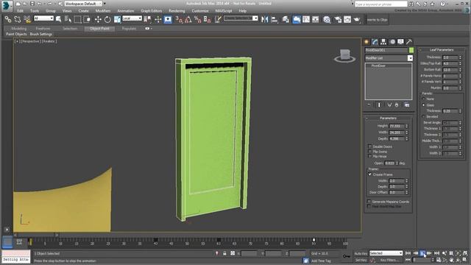The height and width of the screenshot is (265, 471).
Task: Select the None panels radio button
Action: (x=424, y=99)
